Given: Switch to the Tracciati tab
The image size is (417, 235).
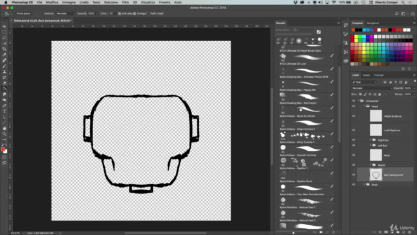Looking at the screenshot, I should [x=379, y=75].
